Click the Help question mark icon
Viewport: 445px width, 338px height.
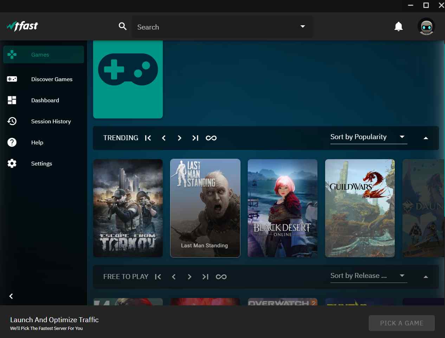(x=12, y=142)
